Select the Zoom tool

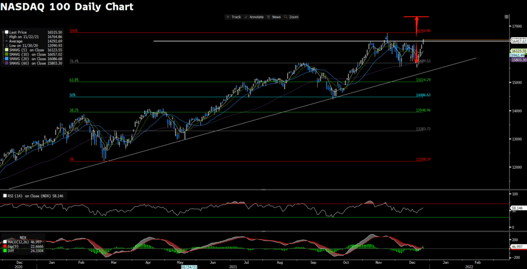pyautogui.click(x=291, y=17)
